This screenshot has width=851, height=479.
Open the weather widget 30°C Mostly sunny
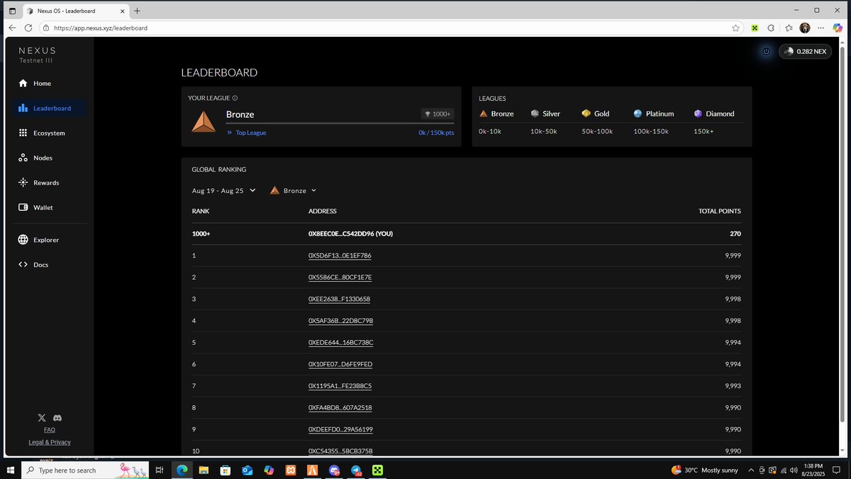point(704,470)
